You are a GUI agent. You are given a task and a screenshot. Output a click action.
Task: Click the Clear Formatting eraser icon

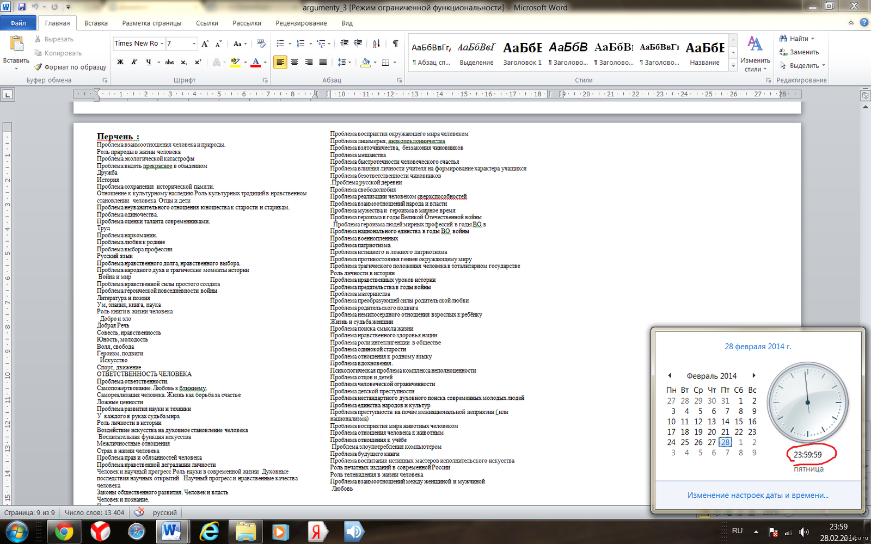click(261, 44)
